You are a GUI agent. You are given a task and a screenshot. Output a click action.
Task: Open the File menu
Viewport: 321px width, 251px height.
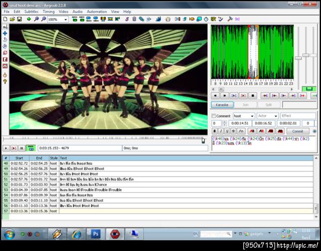6,12
